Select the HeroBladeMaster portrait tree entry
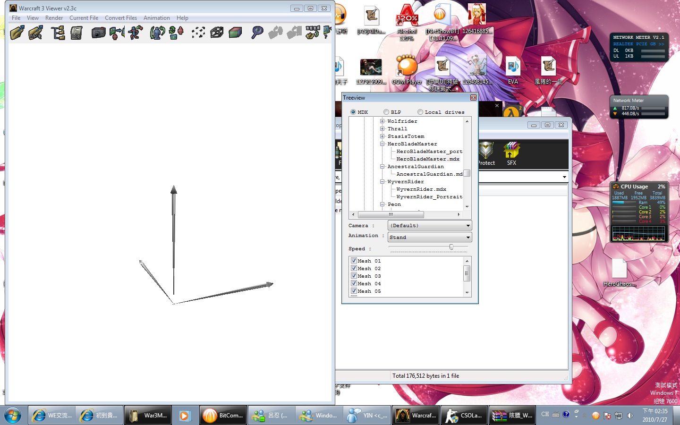This screenshot has height=425, width=680. [x=429, y=151]
